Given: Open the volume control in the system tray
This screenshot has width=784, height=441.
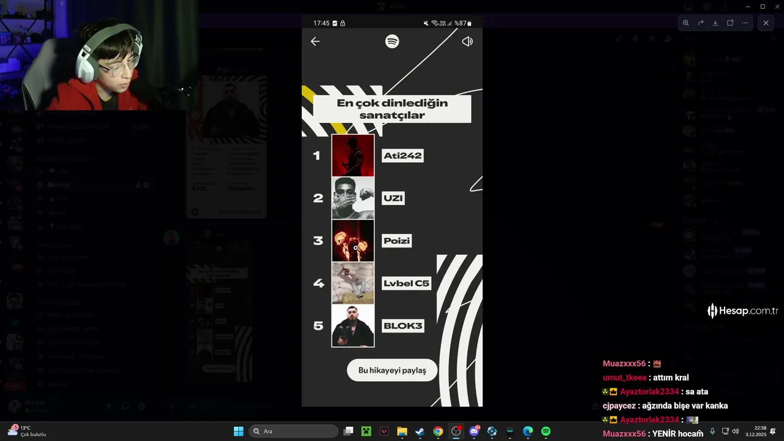Looking at the screenshot, I should [x=735, y=431].
